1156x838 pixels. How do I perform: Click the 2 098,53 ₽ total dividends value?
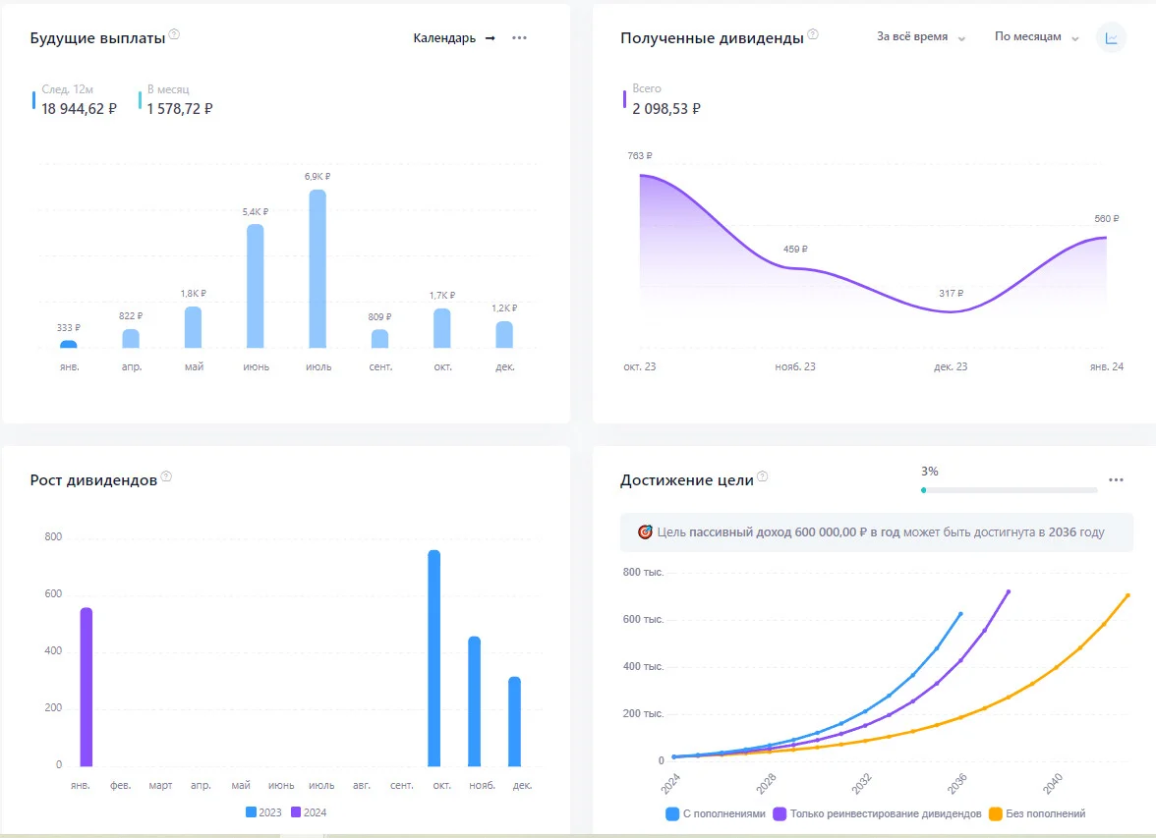pos(666,109)
